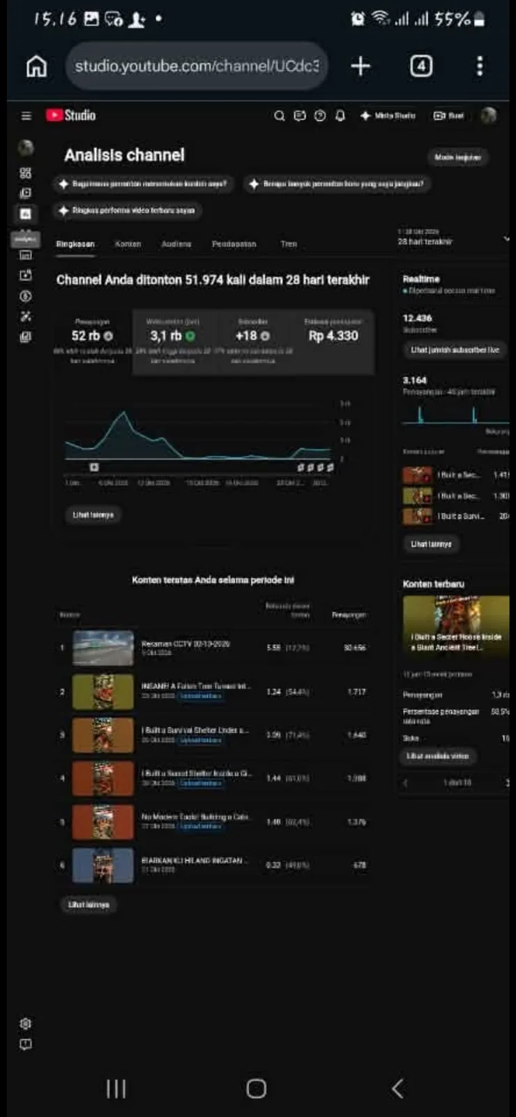
Task: Open the Subtitles sidebar icon
Action: [26, 255]
